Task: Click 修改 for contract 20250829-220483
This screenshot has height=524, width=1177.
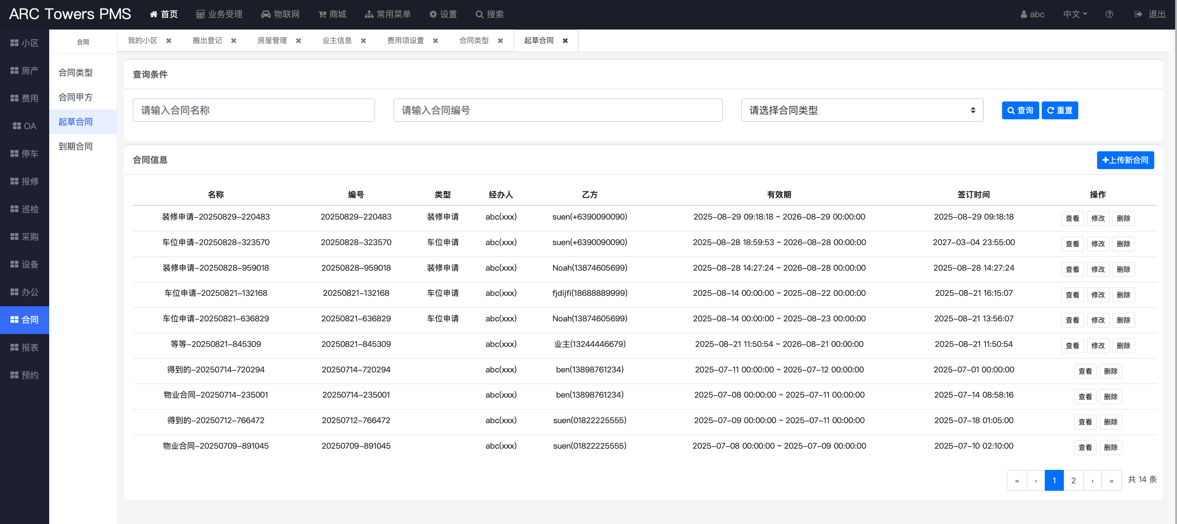Action: (x=1097, y=218)
